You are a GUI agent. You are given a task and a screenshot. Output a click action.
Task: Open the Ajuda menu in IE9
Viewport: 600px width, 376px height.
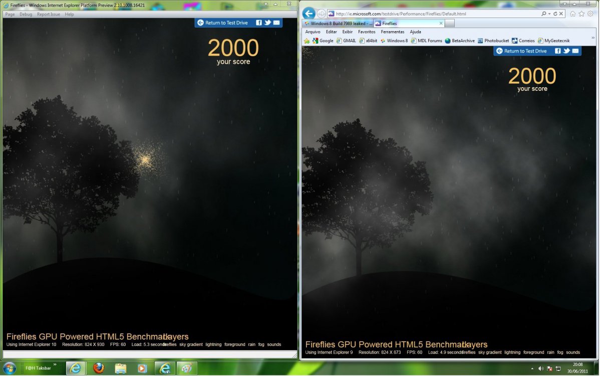[x=415, y=32]
